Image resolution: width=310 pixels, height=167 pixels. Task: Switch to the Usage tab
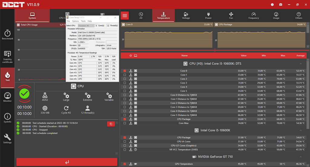276,16
